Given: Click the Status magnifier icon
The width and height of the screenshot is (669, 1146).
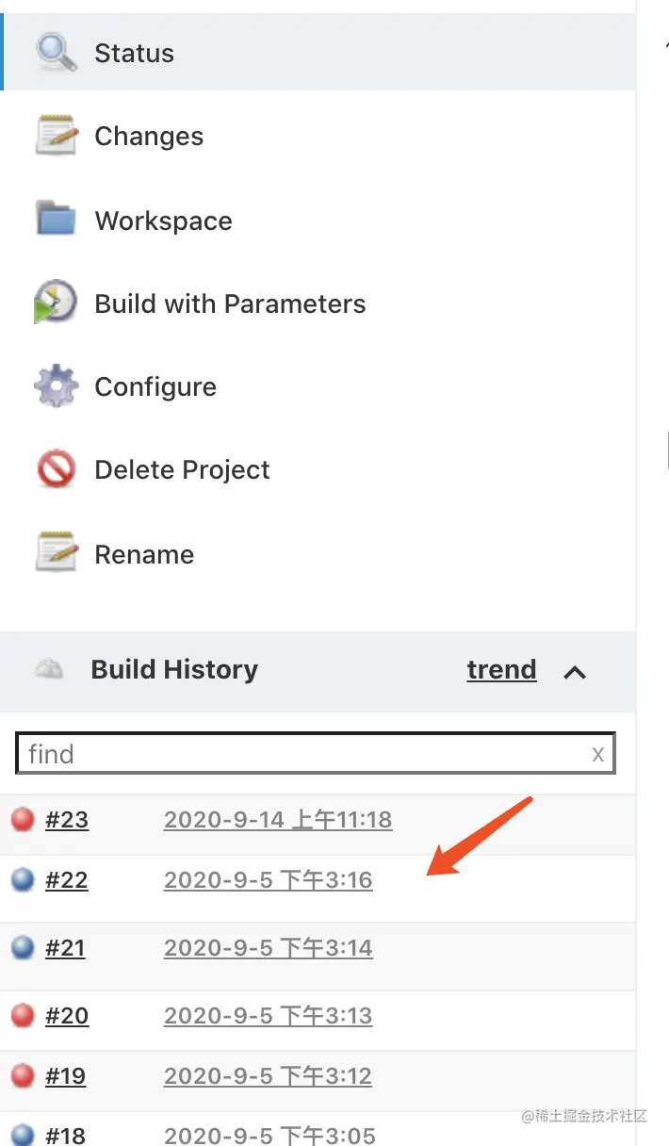Looking at the screenshot, I should (56, 53).
